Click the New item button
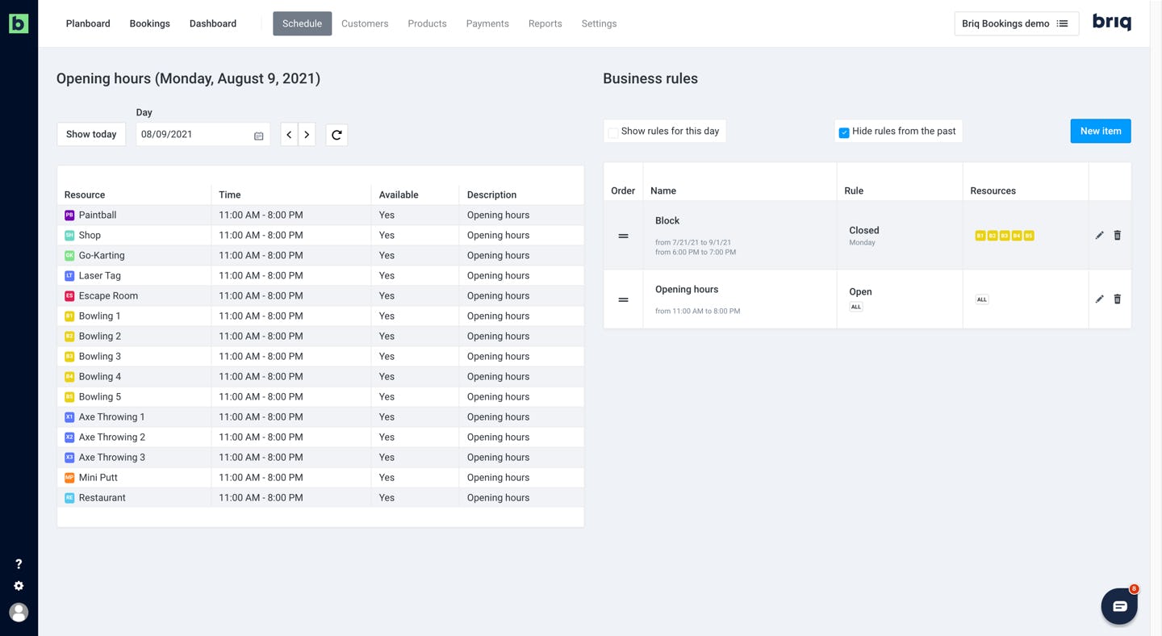Screen dimensions: 1162x636 (1100, 131)
